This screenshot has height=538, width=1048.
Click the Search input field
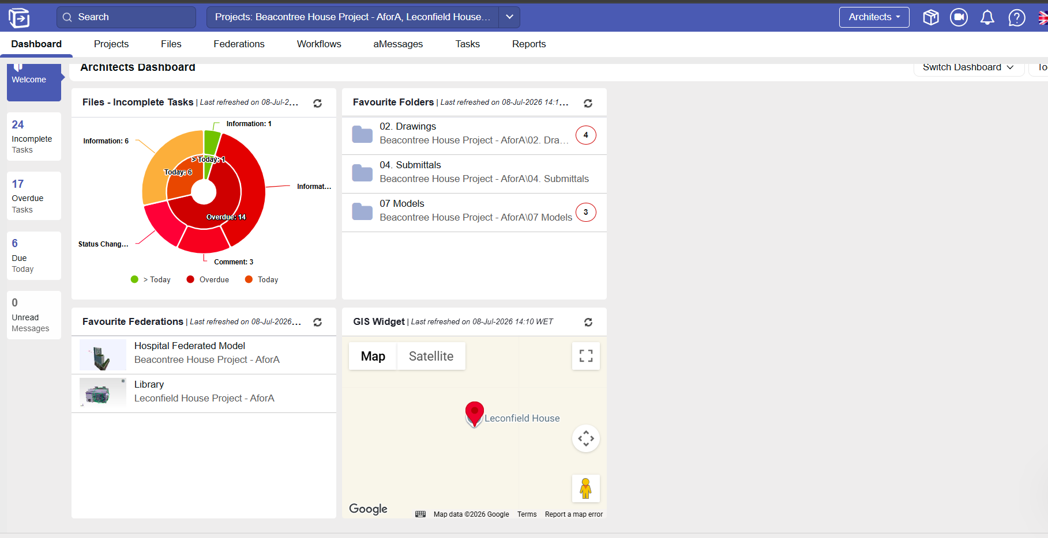(126, 17)
